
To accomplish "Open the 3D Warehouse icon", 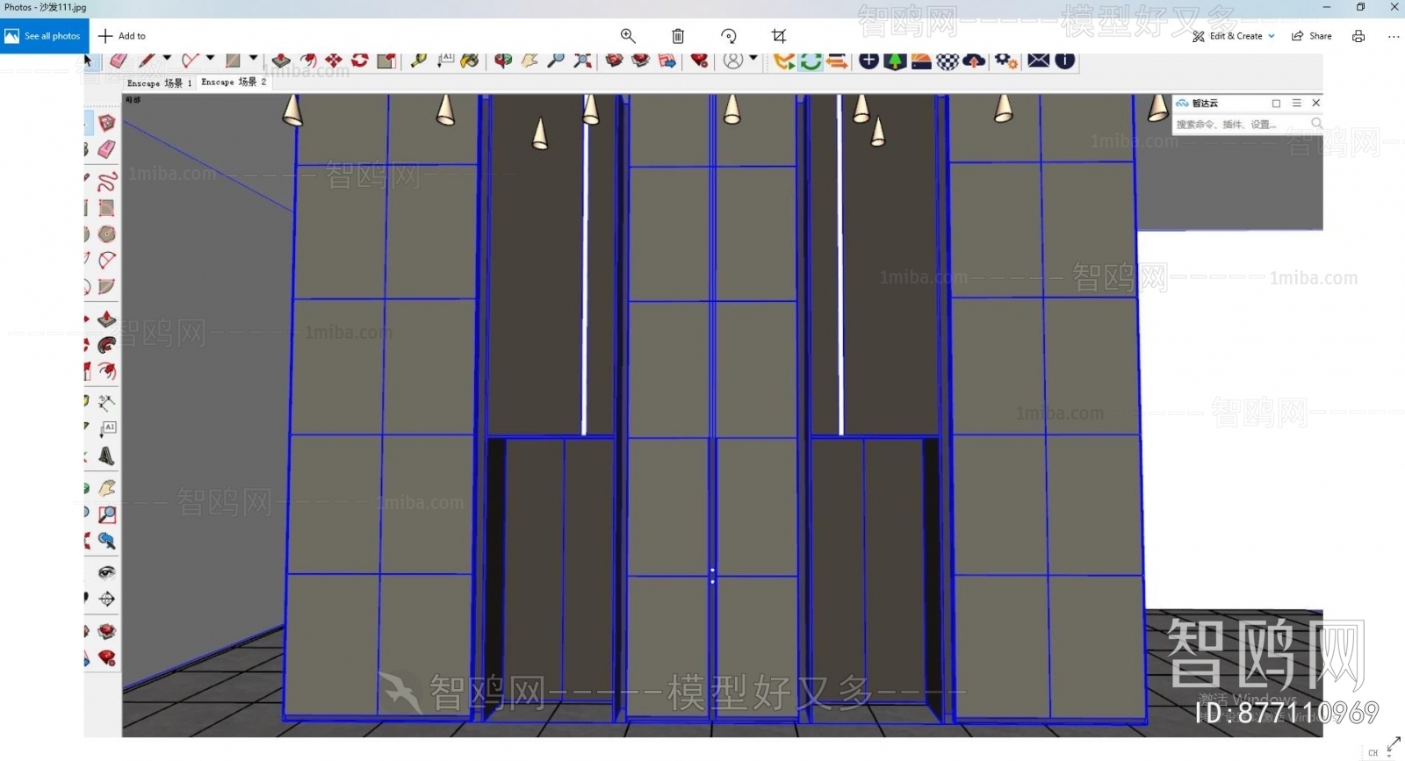I will [615, 61].
